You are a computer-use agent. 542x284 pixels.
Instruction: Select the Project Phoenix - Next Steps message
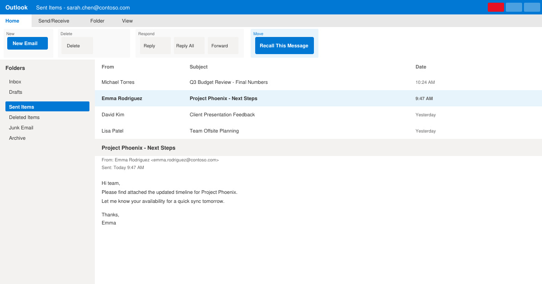318,98
